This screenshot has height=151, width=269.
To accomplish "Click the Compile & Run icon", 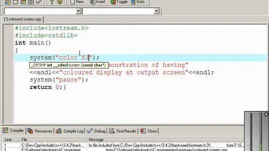I will (23, 2).
